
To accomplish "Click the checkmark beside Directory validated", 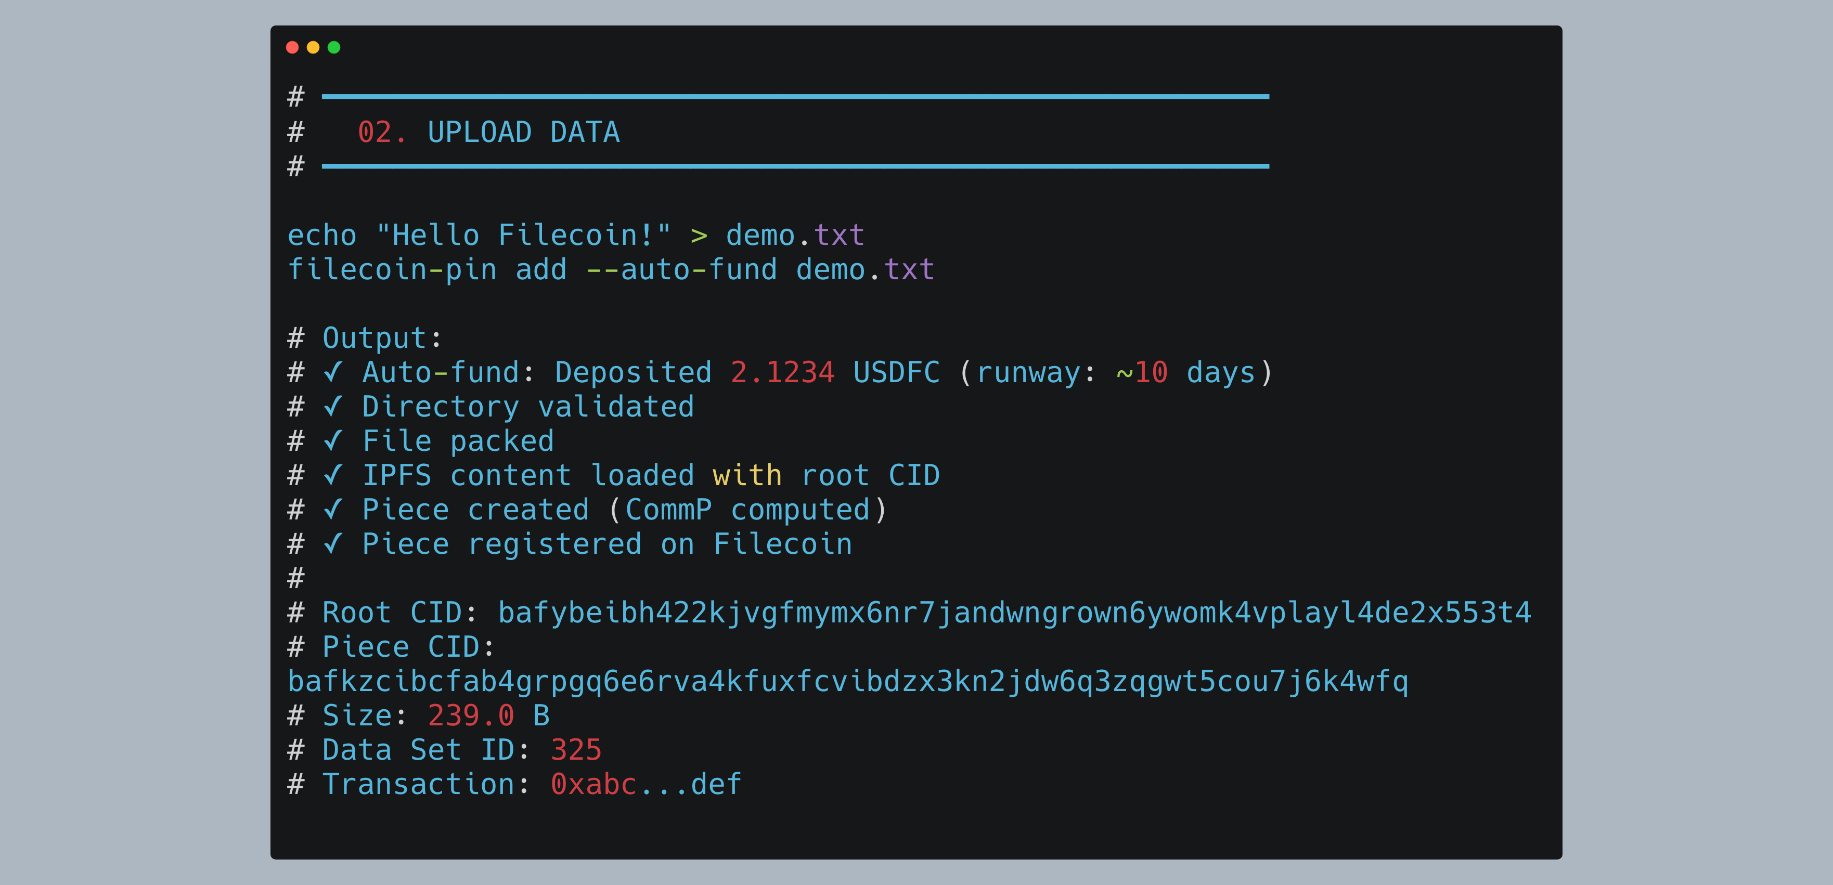I will pyautogui.click(x=332, y=406).
